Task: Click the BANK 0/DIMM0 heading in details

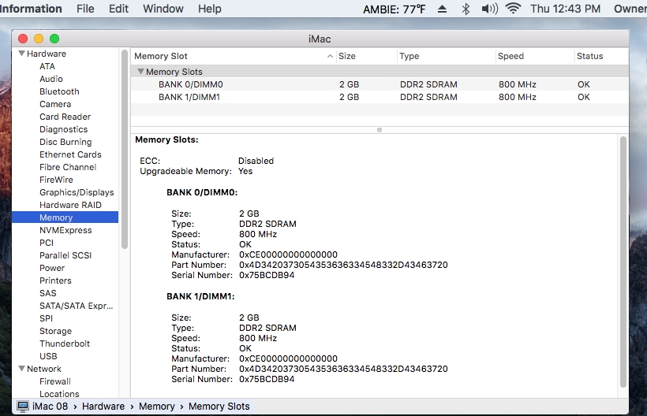Action: [202, 193]
